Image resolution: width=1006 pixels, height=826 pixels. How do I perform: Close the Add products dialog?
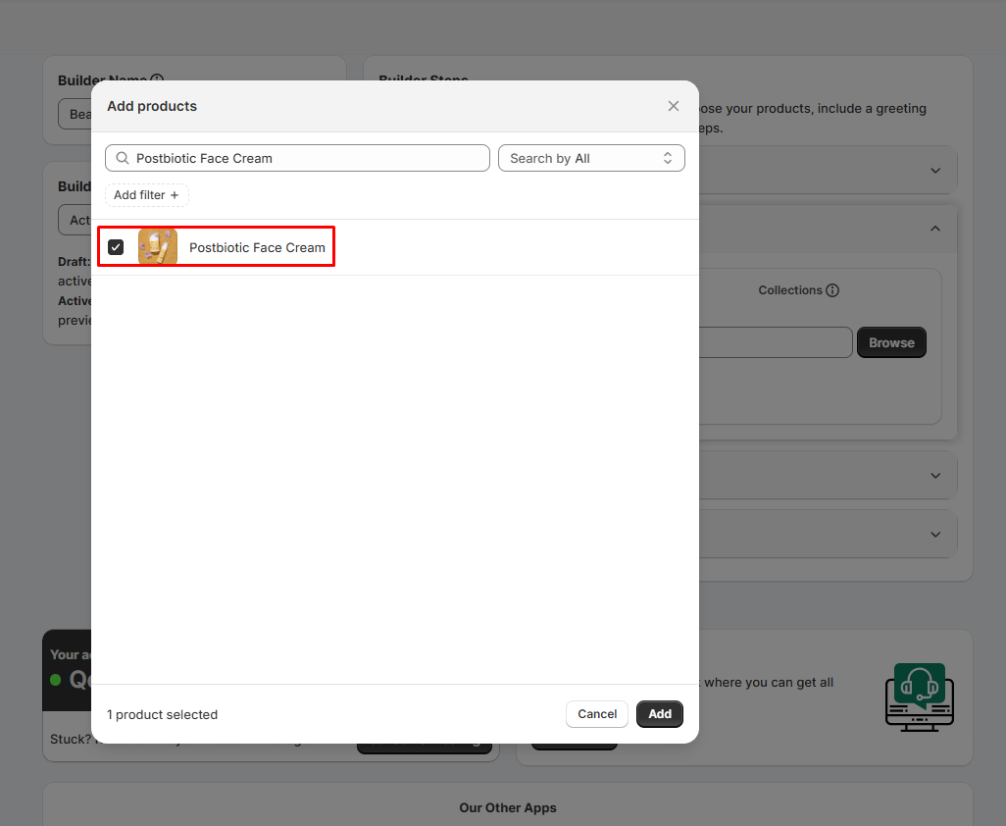coord(673,106)
